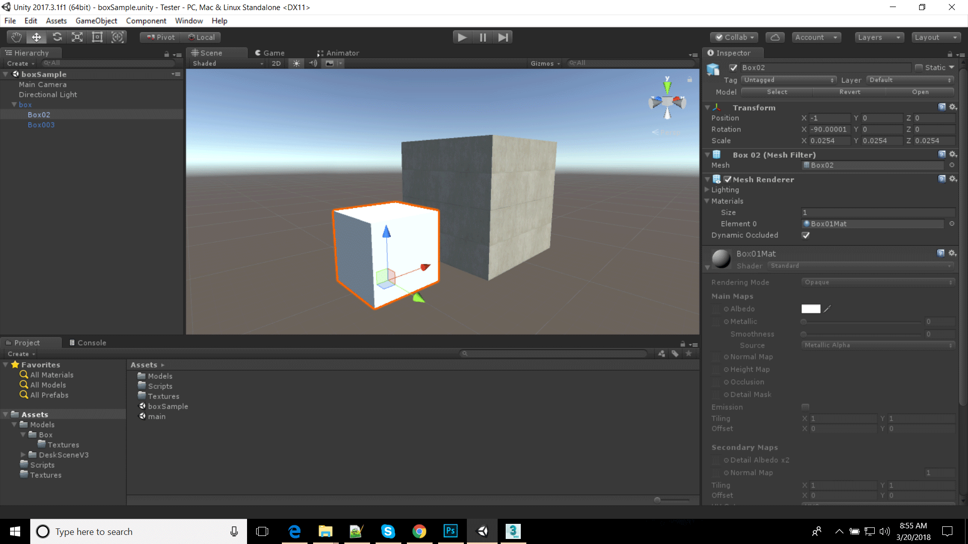This screenshot has height=544, width=968.
Task: Select the combined Transform tool
Action: tap(117, 37)
